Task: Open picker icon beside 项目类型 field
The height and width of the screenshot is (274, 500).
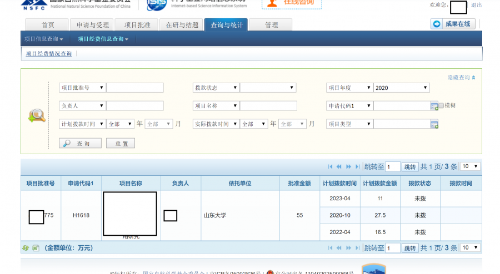Action: tap(434, 124)
